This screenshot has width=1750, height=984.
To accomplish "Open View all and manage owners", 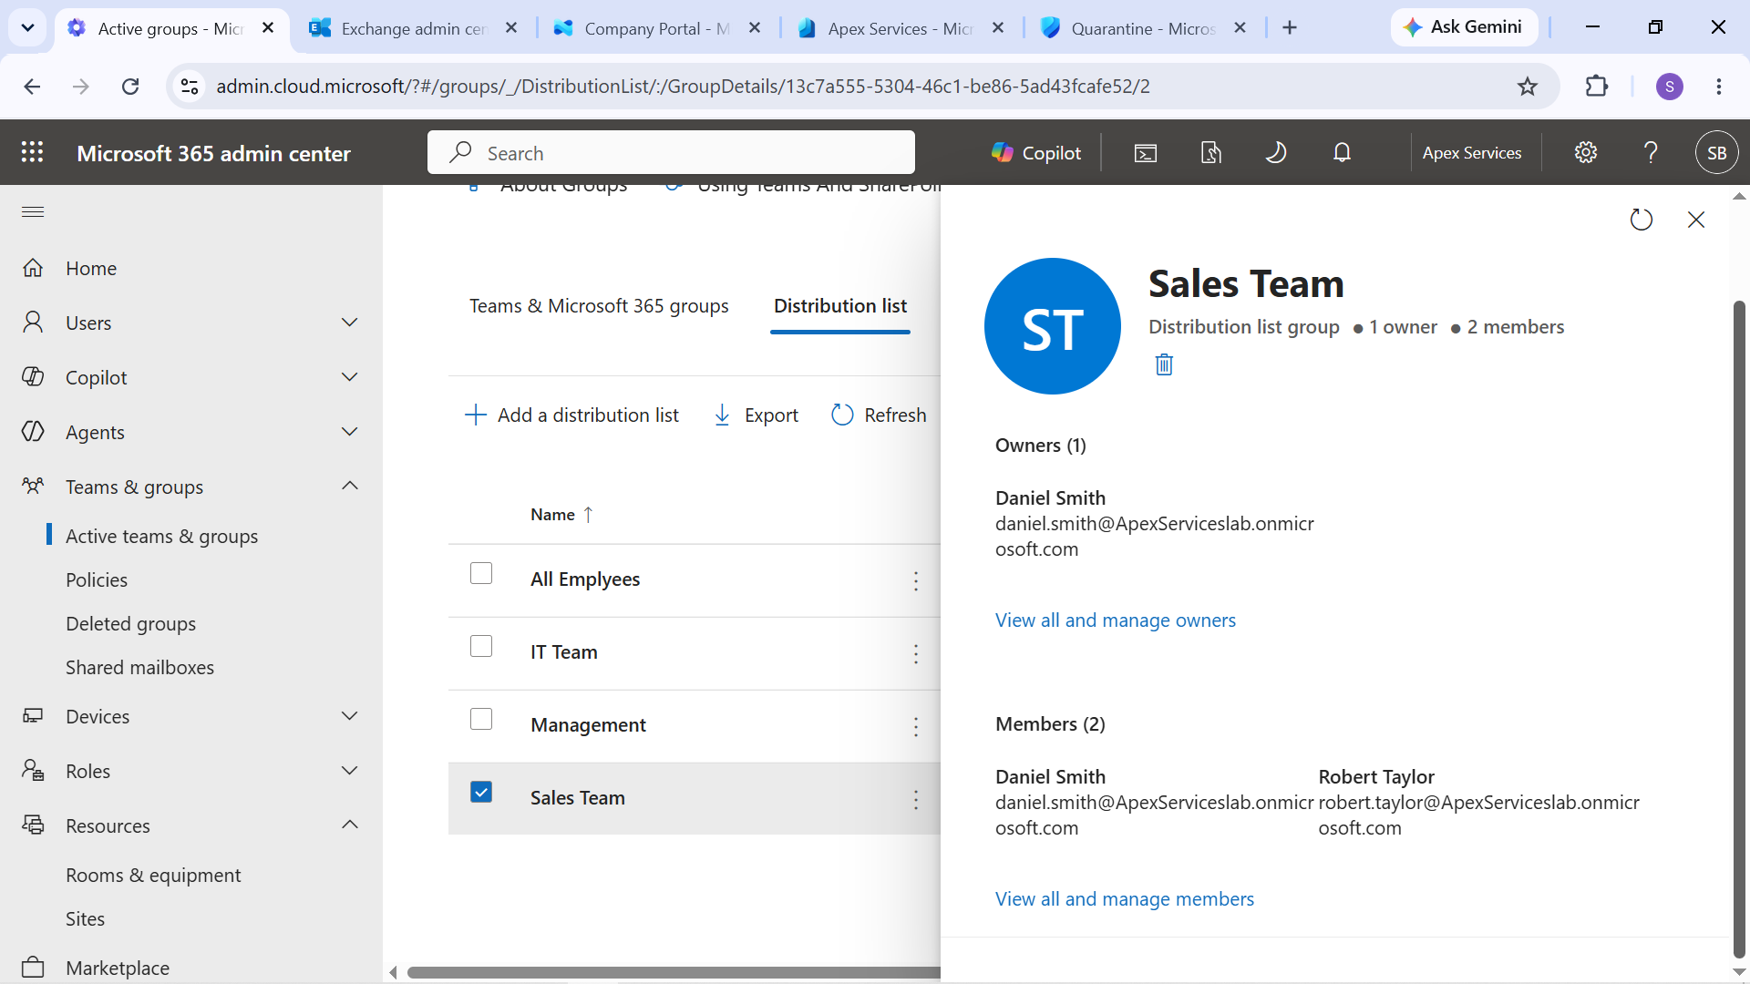I will pyautogui.click(x=1116, y=620).
